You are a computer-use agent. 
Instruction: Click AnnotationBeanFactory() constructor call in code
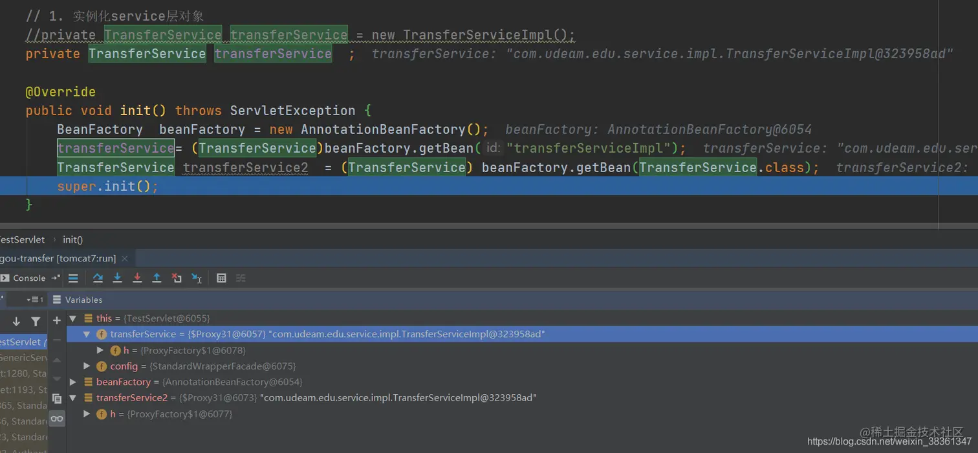tap(391, 129)
